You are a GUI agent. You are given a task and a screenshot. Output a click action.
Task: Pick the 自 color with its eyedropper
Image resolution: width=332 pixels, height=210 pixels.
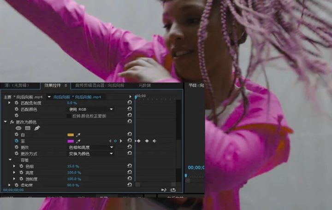coord(78,135)
